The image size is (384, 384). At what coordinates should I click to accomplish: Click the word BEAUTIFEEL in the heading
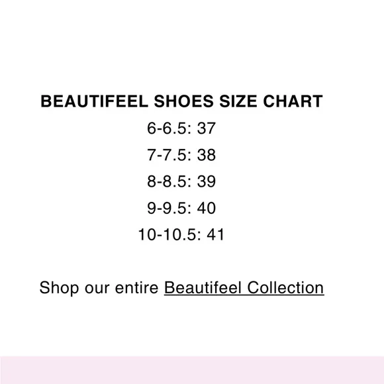tap(94, 101)
